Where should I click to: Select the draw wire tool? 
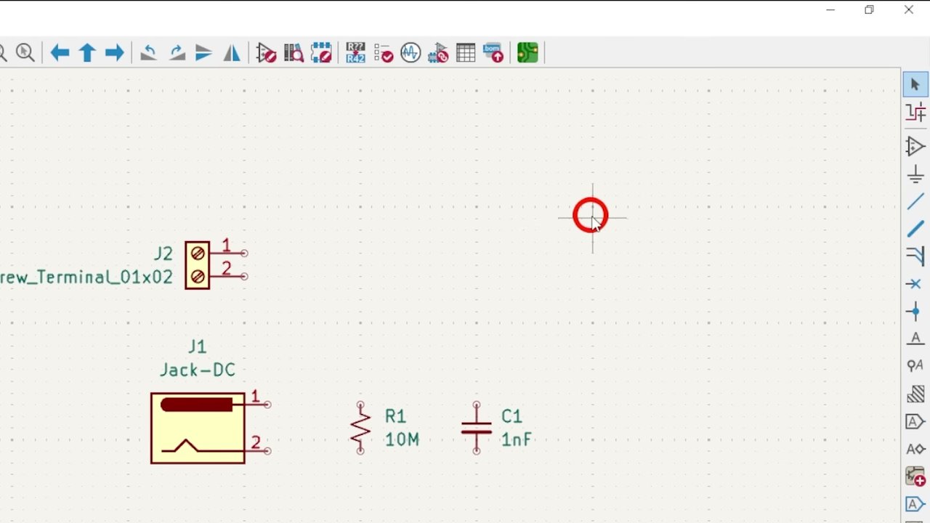coord(915,202)
